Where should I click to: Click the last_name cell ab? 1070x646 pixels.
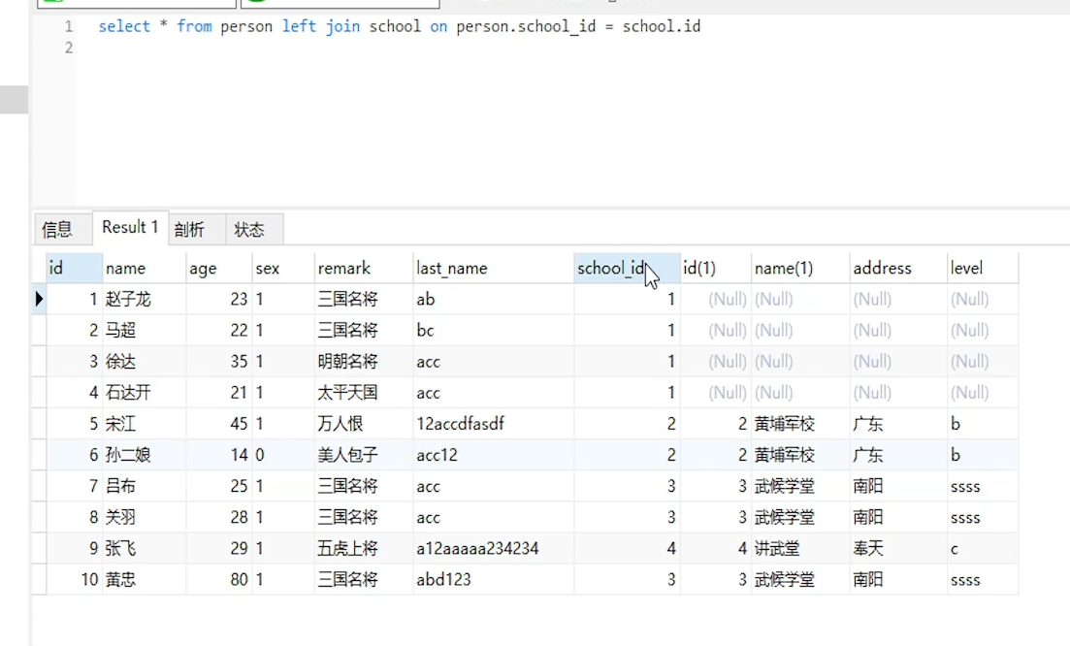(x=494, y=299)
